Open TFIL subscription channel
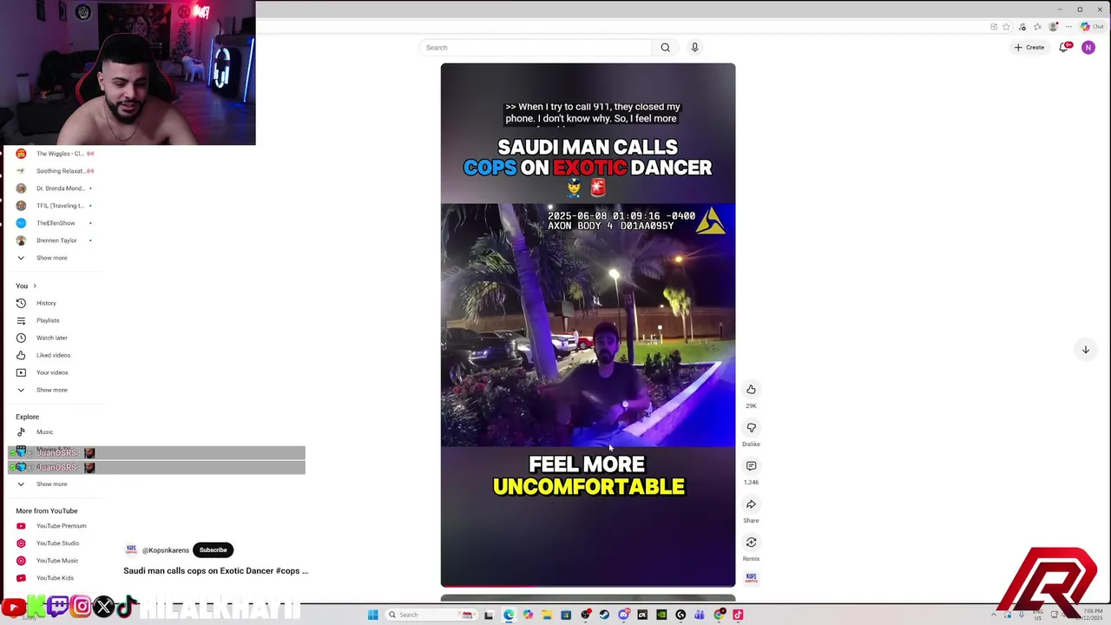 pyautogui.click(x=59, y=206)
